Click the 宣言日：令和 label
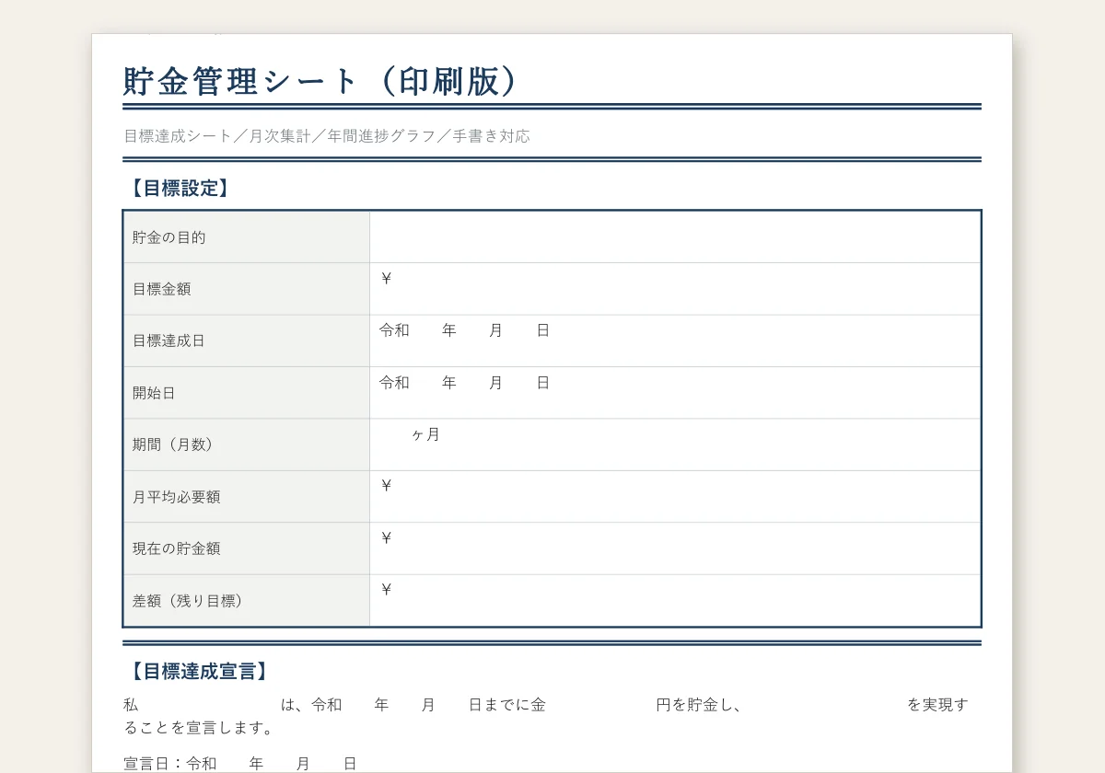This screenshot has height=773, width=1105. 170,764
